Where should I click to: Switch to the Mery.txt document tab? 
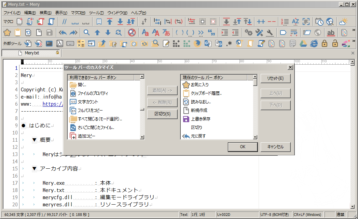pos(32,53)
